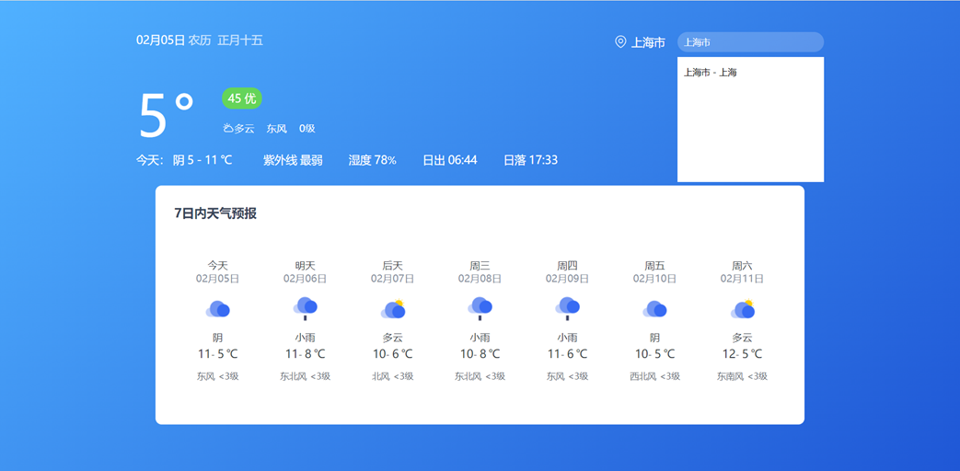Screen dimensions: 960x471
Task: Click the city search input field
Action: click(750, 42)
